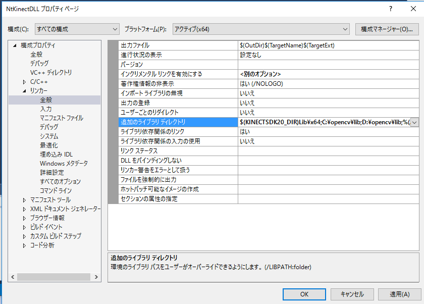Collapse the 構成プロパティ tree node
The height and width of the screenshot is (304, 424).
[x=15, y=45]
